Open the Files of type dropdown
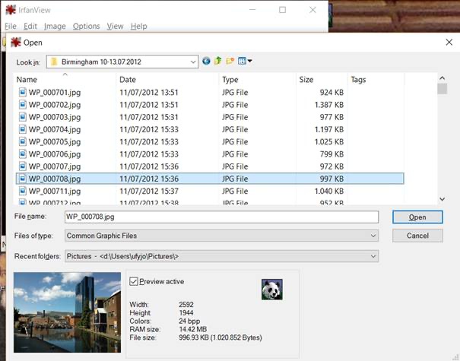The image size is (460, 361). [221, 236]
